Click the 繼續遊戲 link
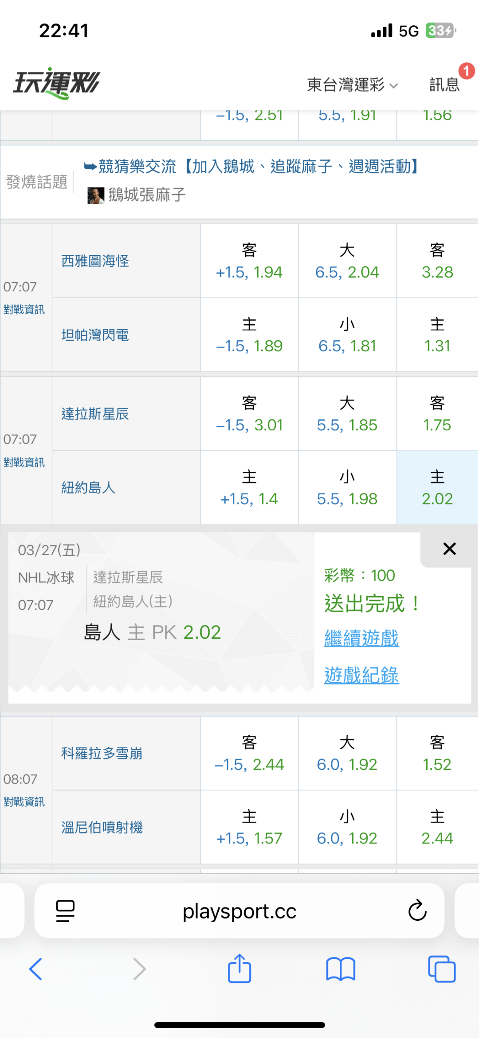The height and width of the screenshot is (1038, 479). tap(361, 638)
